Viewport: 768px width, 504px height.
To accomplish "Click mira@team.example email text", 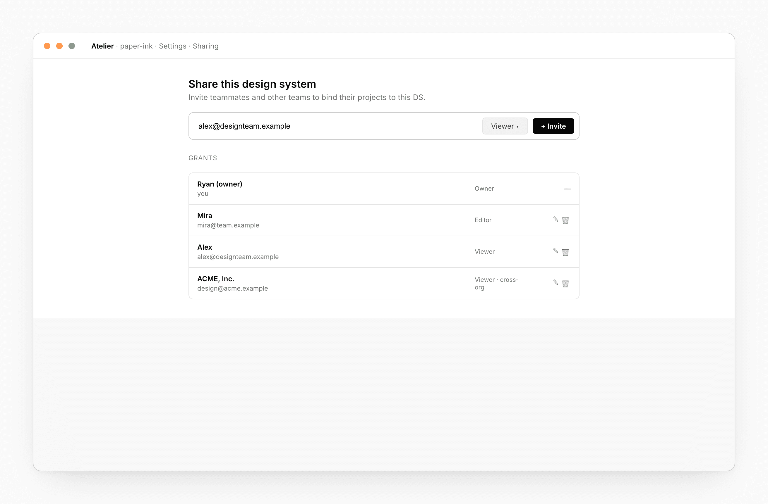I will click(x=228, y=225).
